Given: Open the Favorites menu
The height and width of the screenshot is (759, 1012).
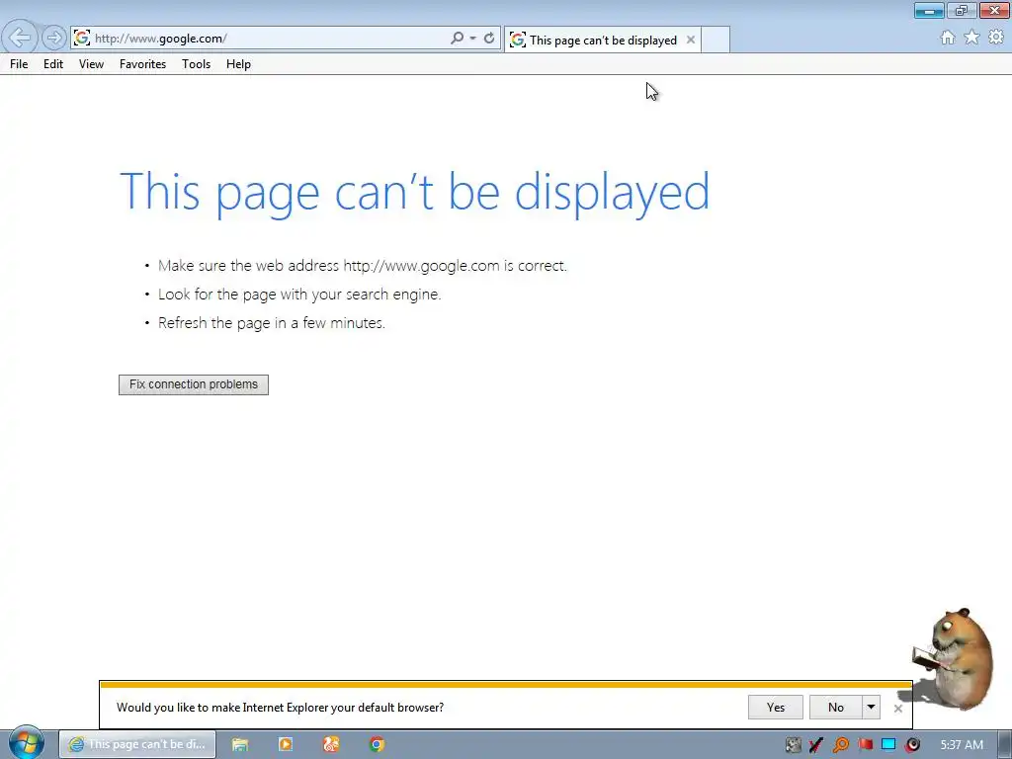Looking at the screenshot, I should click(x=142, y=64).
